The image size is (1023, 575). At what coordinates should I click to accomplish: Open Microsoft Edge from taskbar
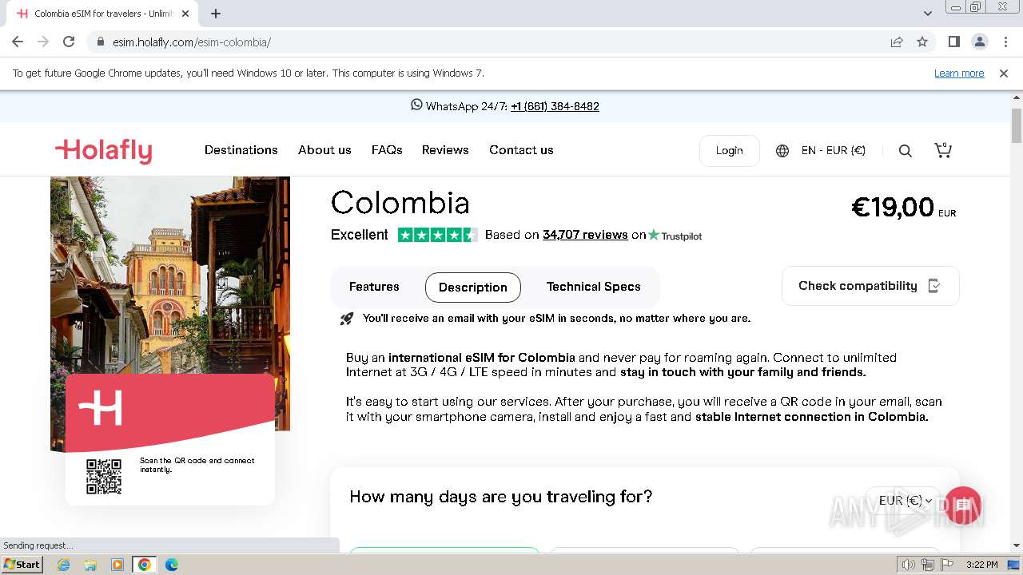172,565
